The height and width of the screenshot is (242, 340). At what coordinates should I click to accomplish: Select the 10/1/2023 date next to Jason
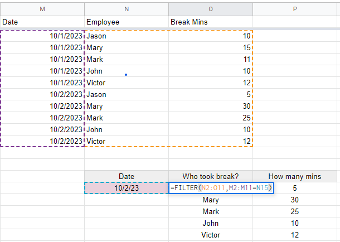42,36
